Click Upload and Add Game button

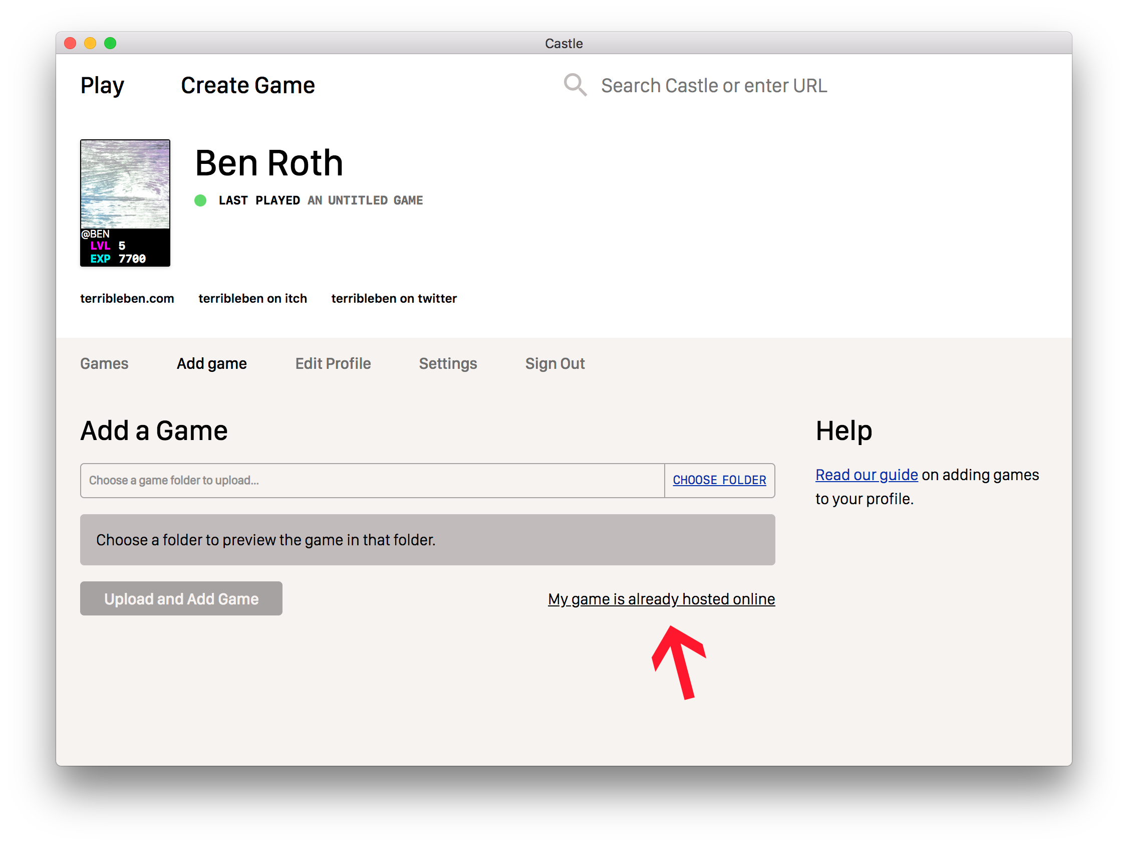181,598
